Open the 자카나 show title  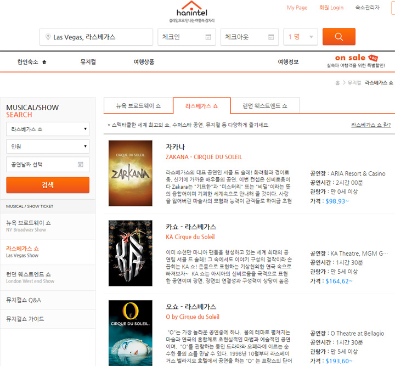coord(176,147)
